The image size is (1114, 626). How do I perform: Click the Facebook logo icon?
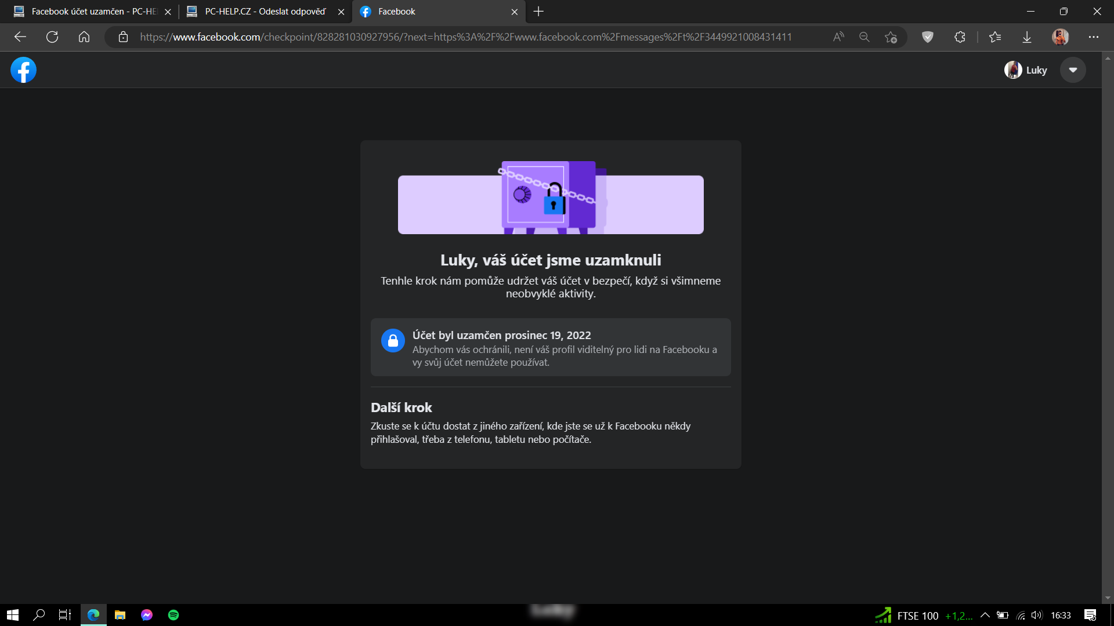pos(23,70)
